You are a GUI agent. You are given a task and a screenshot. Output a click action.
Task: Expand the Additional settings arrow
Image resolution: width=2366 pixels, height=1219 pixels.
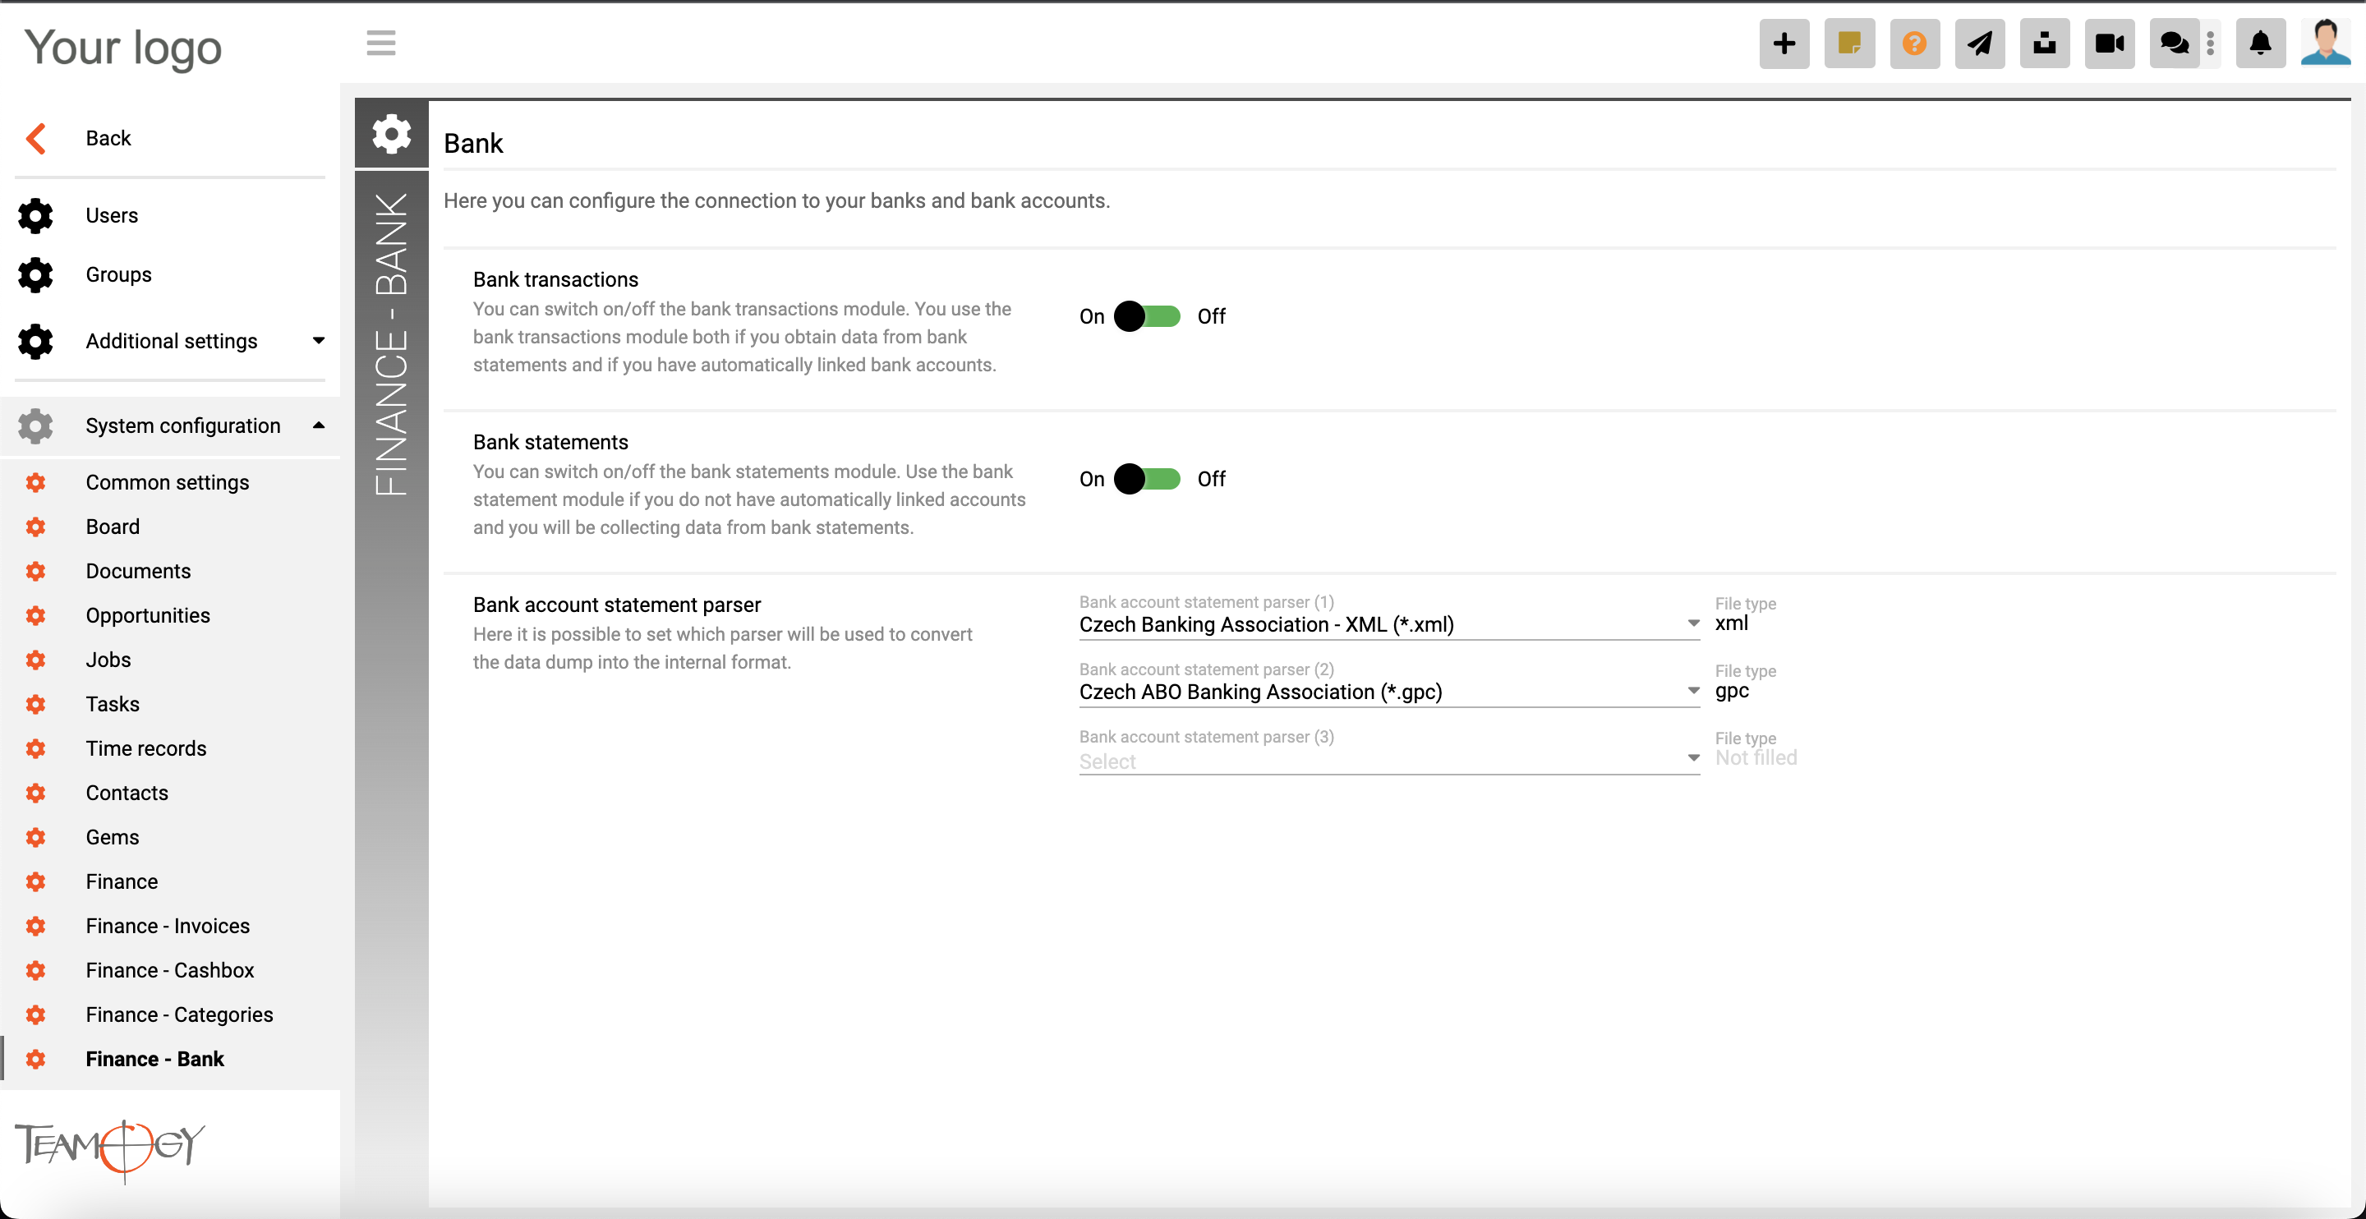click(x=319, y=341)
